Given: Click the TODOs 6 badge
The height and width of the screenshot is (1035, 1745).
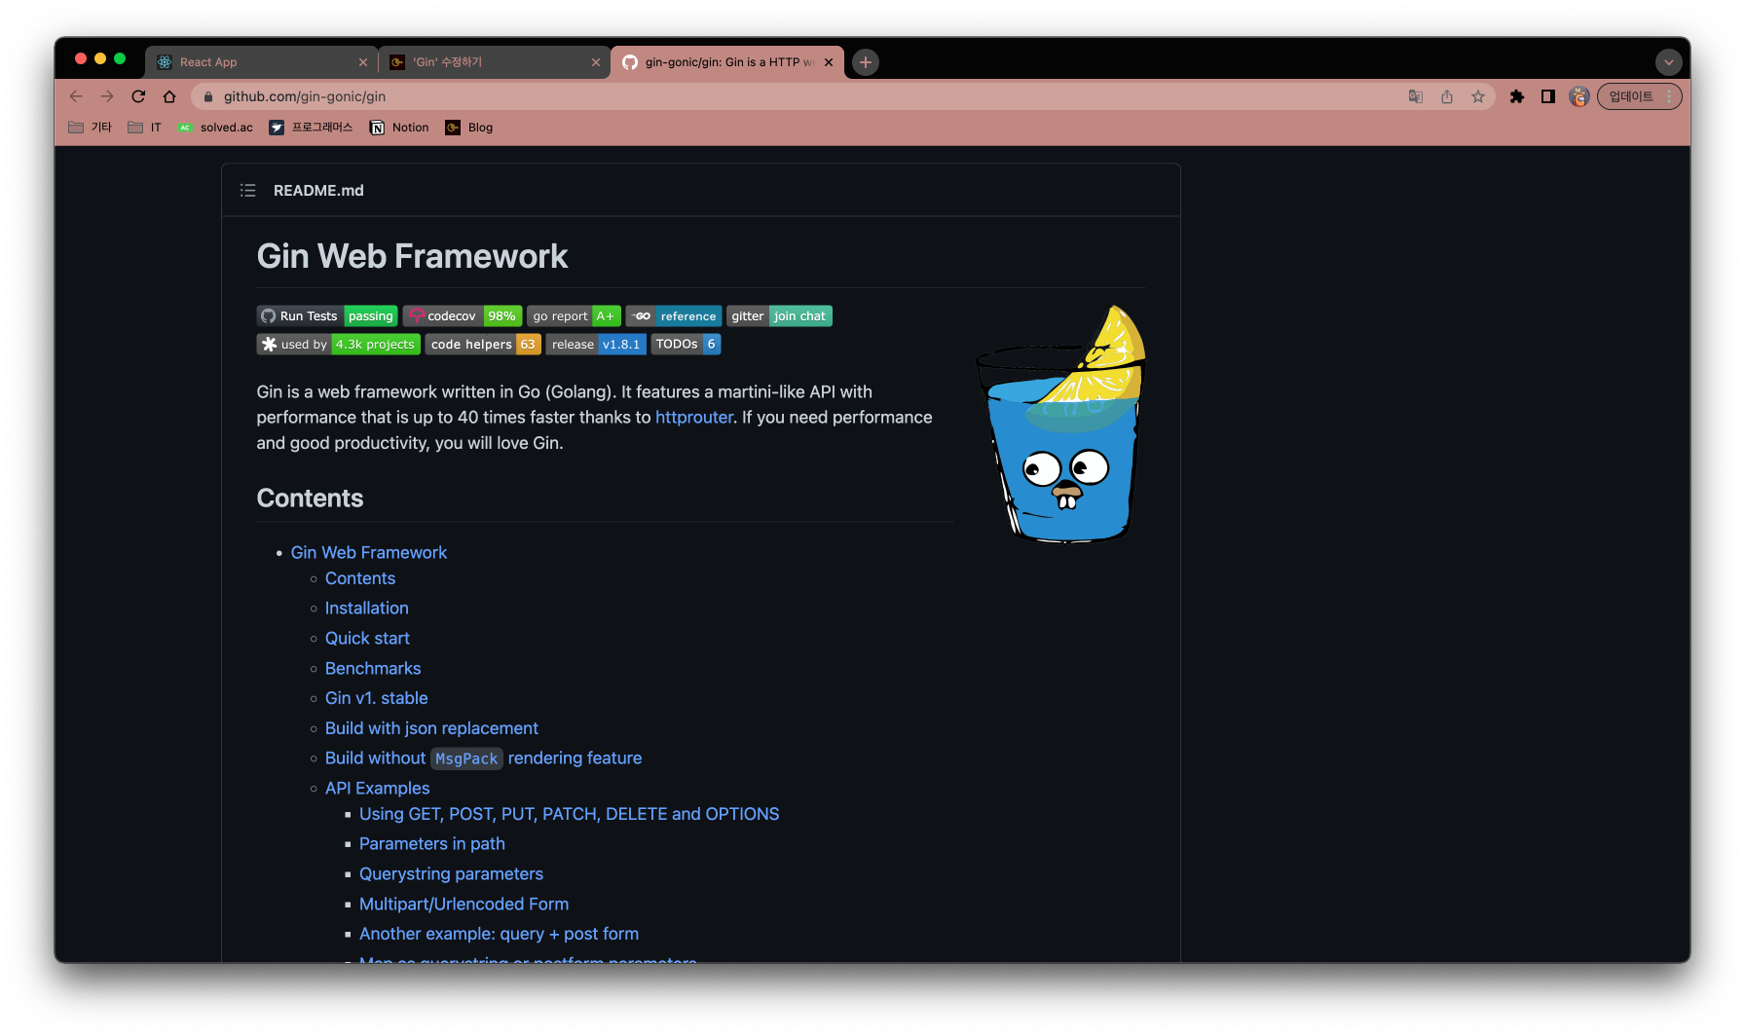Looking at the screenshot, I should [686, 345].
